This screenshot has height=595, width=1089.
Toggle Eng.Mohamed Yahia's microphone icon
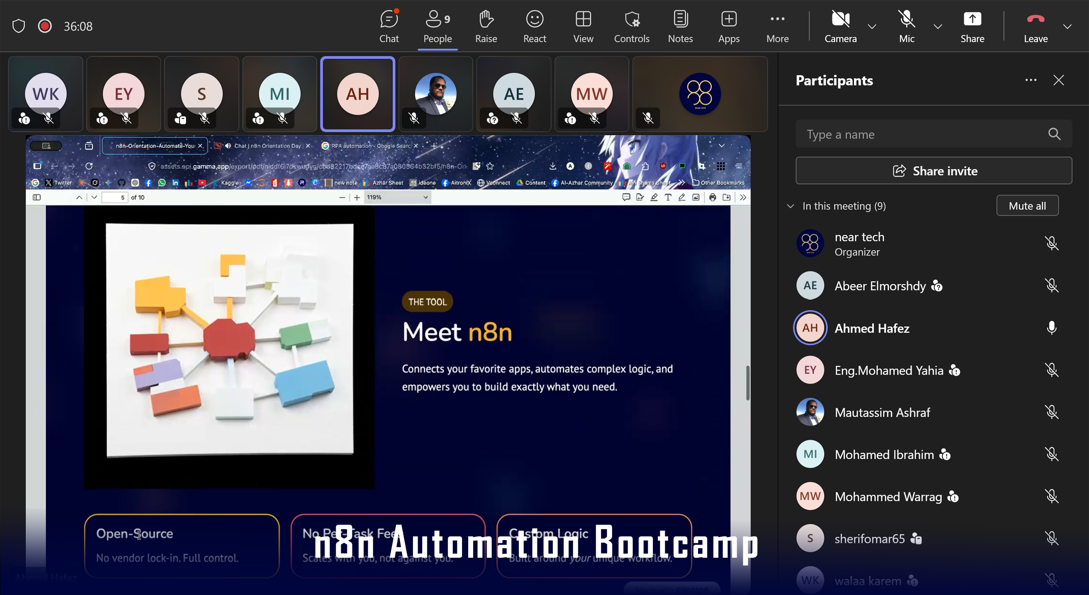point(1052,370)
